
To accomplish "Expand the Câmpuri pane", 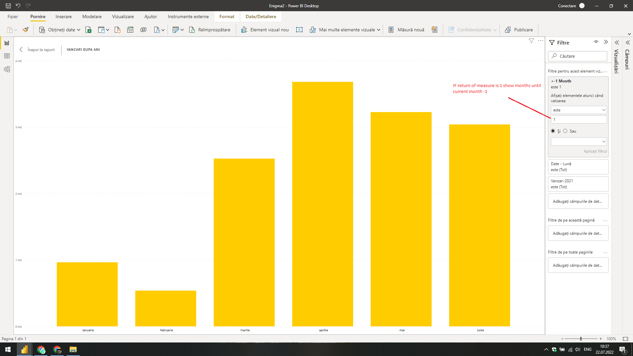I will [x=628, y=43].
